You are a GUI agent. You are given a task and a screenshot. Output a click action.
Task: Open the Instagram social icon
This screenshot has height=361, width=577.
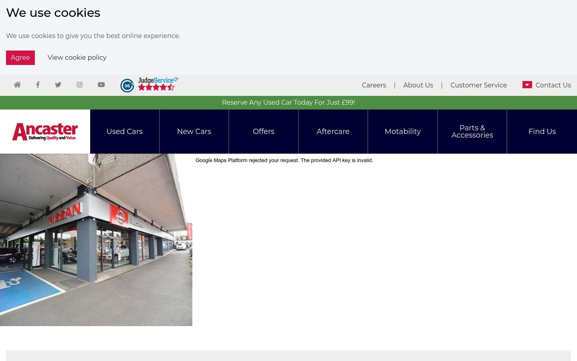(79, 85)
